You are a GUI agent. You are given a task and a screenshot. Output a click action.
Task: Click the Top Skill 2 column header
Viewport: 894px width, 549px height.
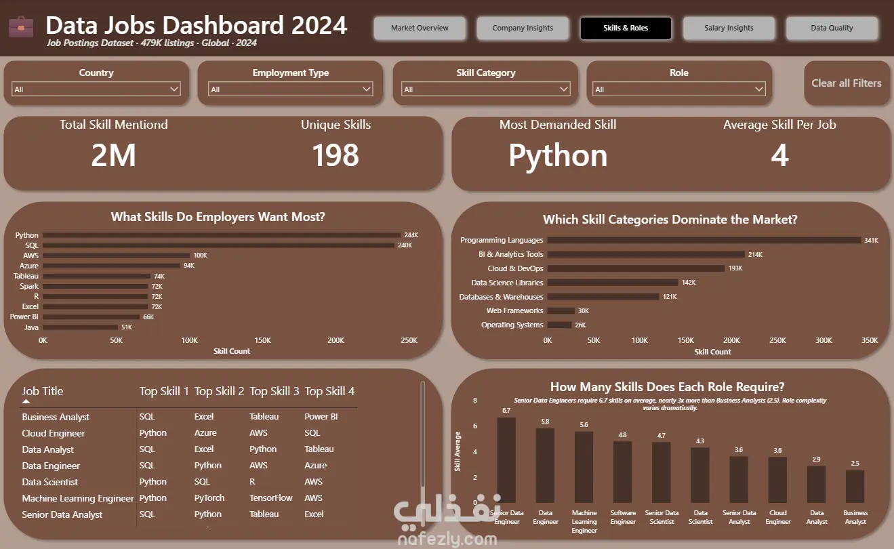219,391
